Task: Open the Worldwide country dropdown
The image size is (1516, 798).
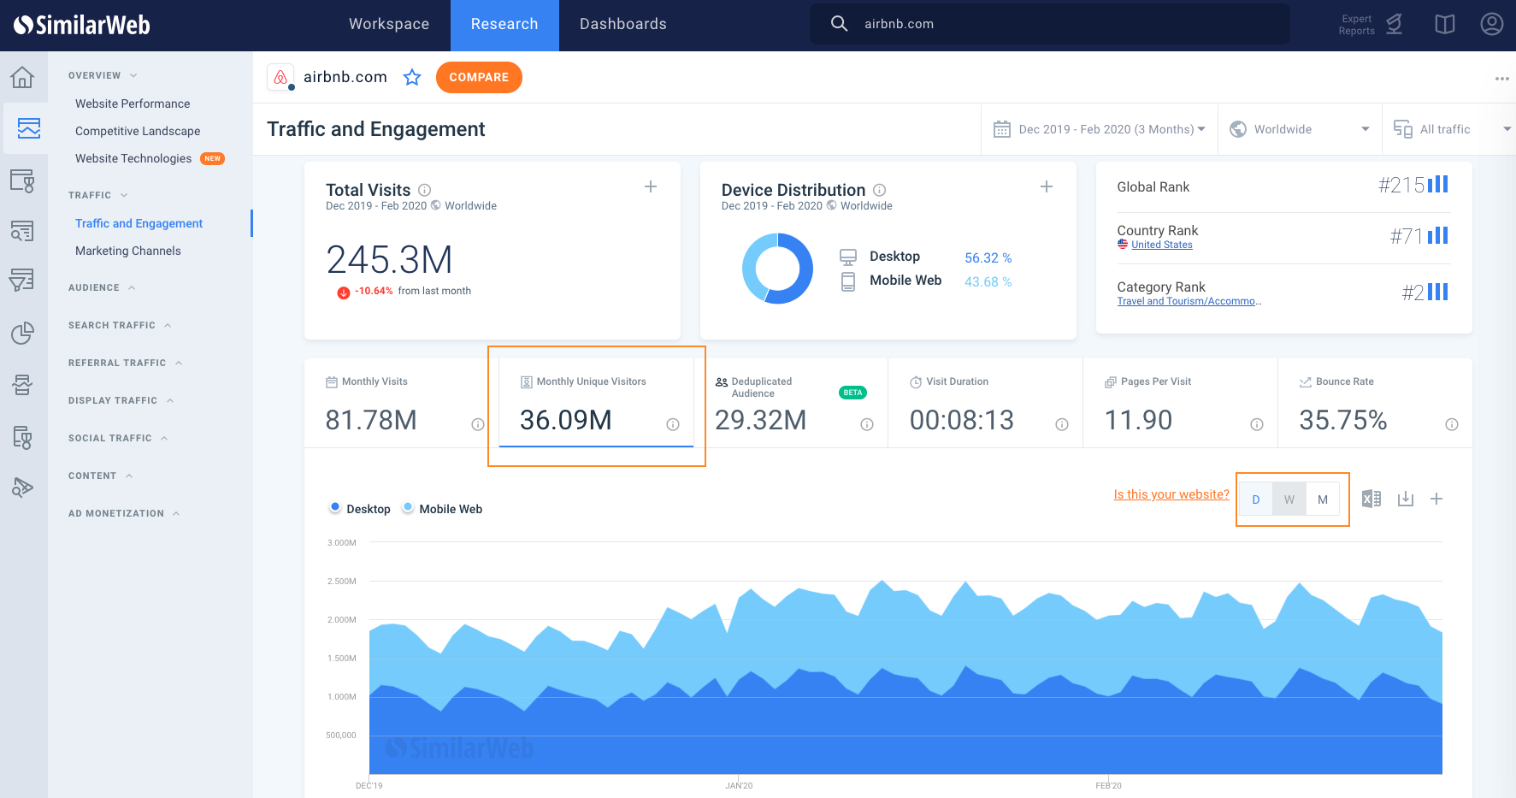Action: (x=1300, y=129)
